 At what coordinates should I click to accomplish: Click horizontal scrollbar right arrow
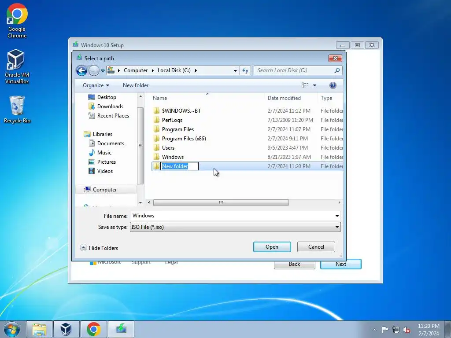340,202
